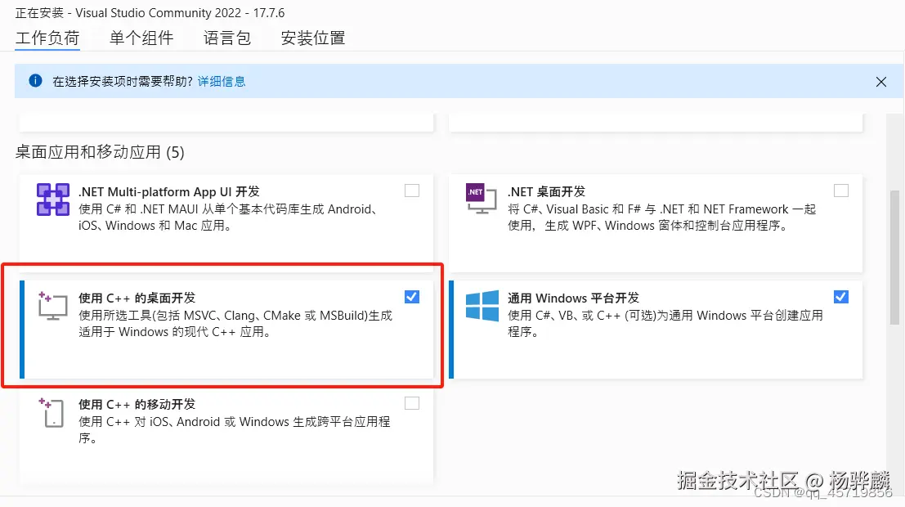
Task: Select the 通用 Windows 平台开发 title text
Action: 574,298
